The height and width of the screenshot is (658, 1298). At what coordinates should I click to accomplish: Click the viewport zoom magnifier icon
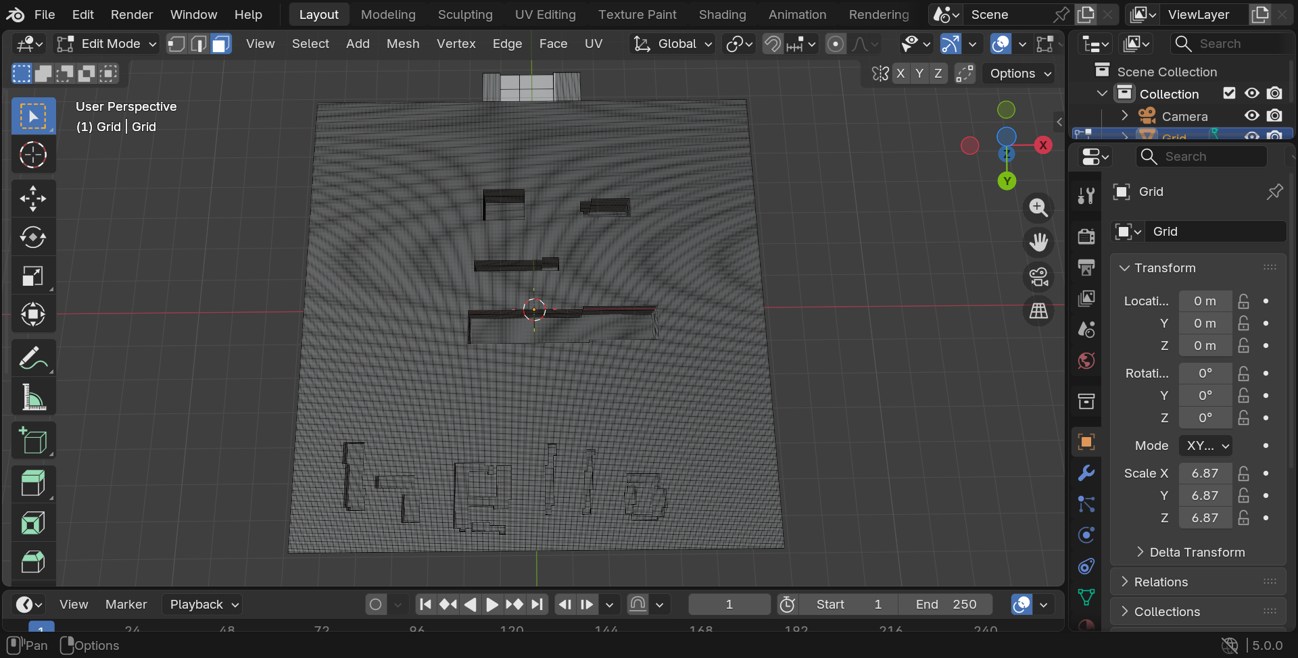pos(1038,207)
